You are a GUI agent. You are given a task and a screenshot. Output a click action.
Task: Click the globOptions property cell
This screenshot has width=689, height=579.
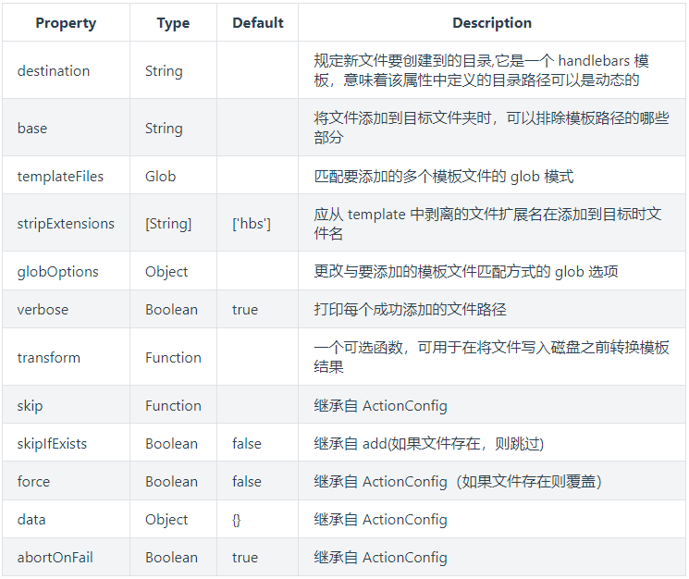click(56, 272)
